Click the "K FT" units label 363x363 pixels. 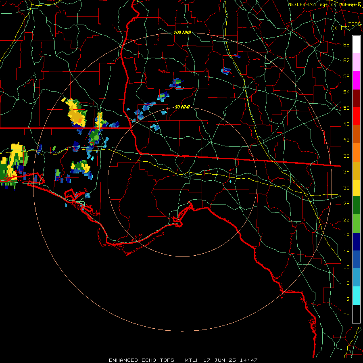[341, 28]
